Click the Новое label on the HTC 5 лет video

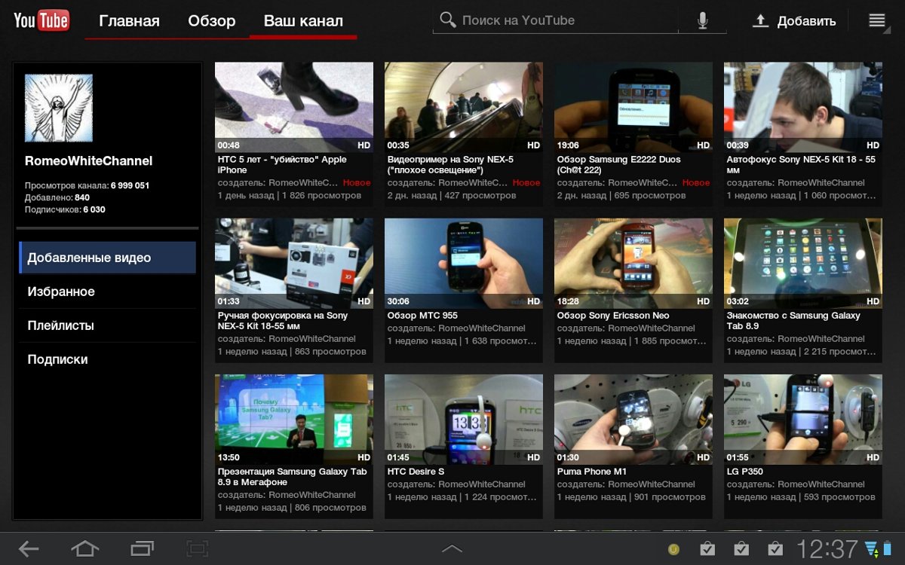pyautogui.click(x=357, y=183)
